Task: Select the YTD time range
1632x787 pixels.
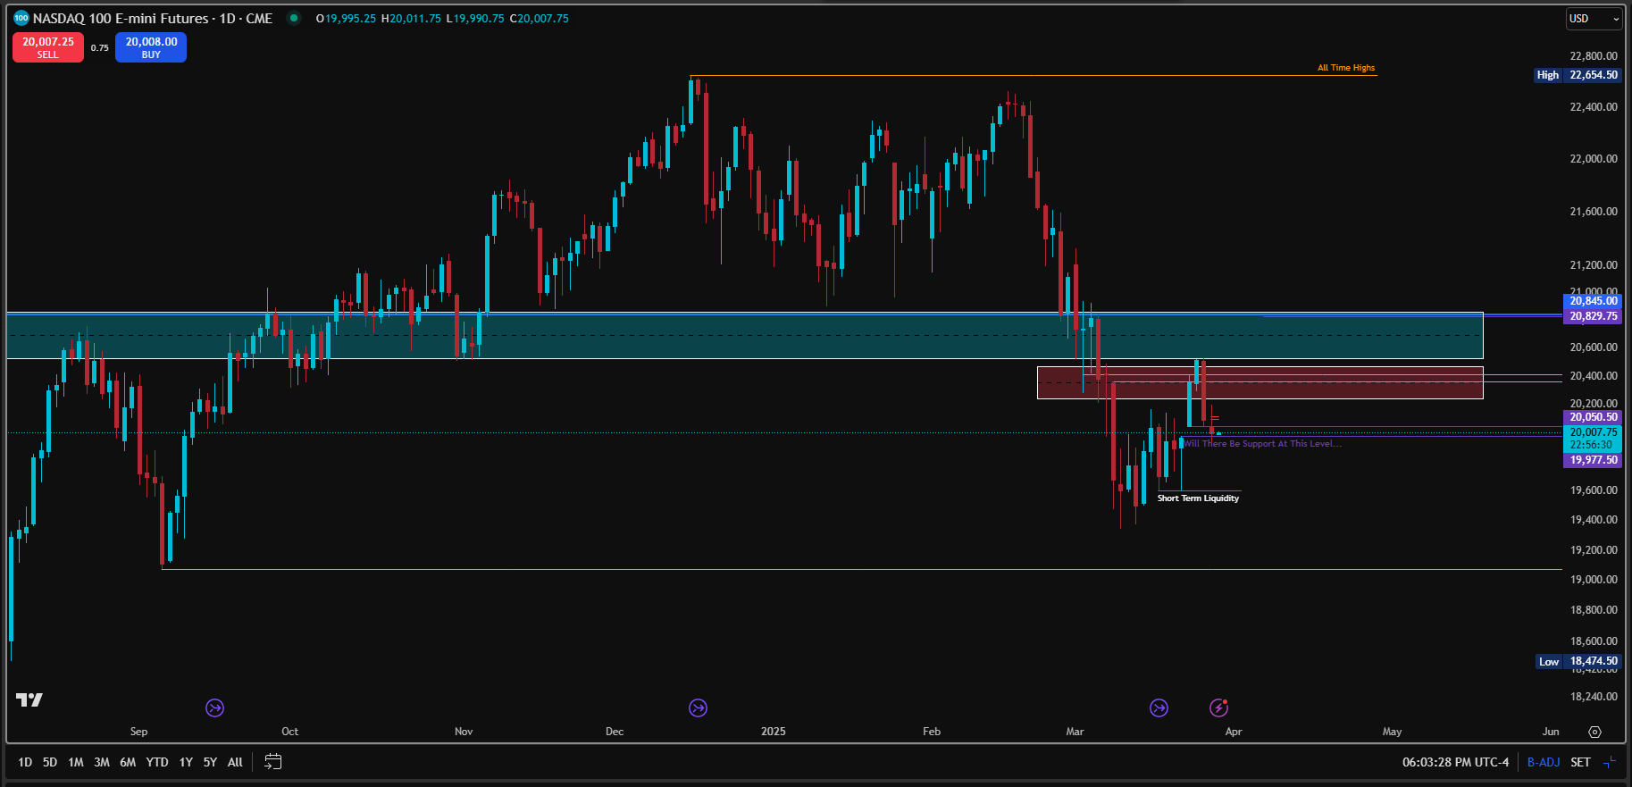Action: 157,762
